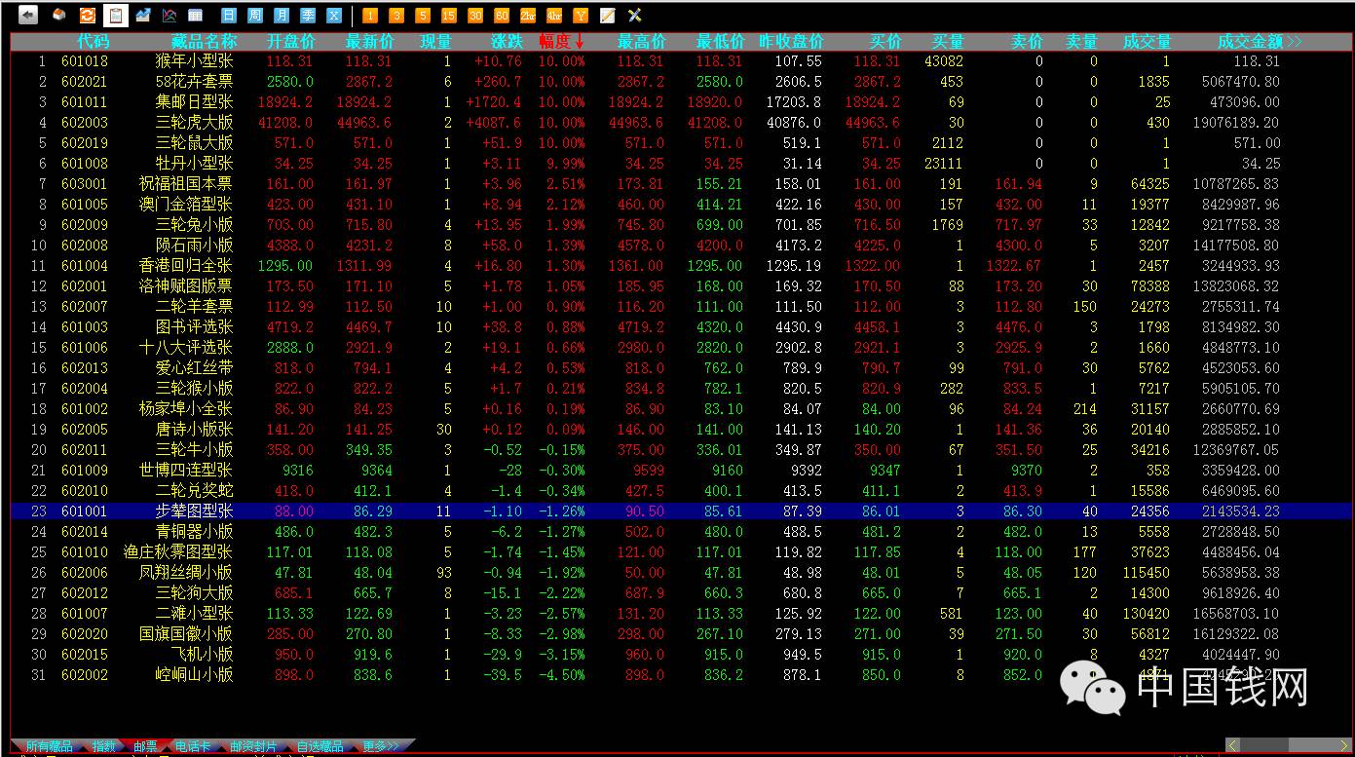Switch to the 邮资封片 tab
Screen dimensions: 1355x757
(x=253, y=746)
